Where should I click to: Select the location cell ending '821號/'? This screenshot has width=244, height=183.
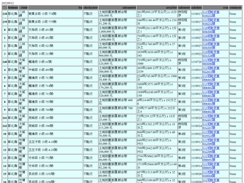click(x=55, y=46)
